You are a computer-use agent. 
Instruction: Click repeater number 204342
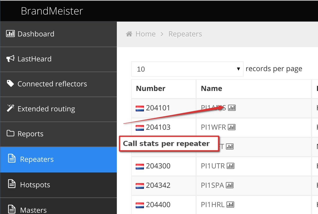(158, 185)
